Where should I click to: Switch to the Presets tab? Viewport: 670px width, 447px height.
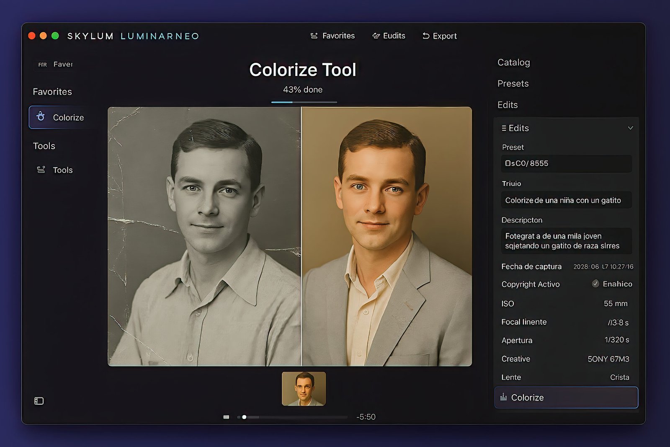(x=513, y=83)
